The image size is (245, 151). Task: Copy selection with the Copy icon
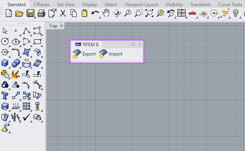pos(73,13)
